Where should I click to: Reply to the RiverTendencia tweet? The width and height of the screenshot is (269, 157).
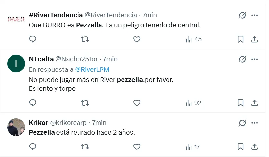(x=33, y=39)
